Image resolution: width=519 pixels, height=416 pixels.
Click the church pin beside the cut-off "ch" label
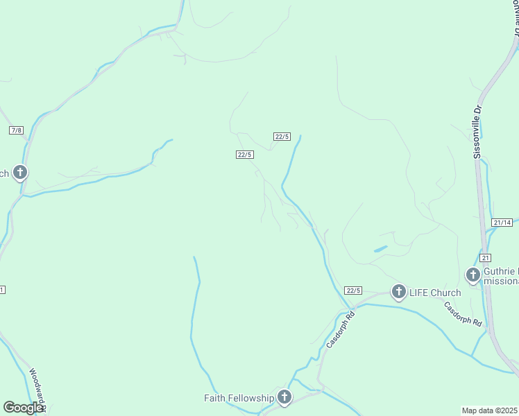20,173
